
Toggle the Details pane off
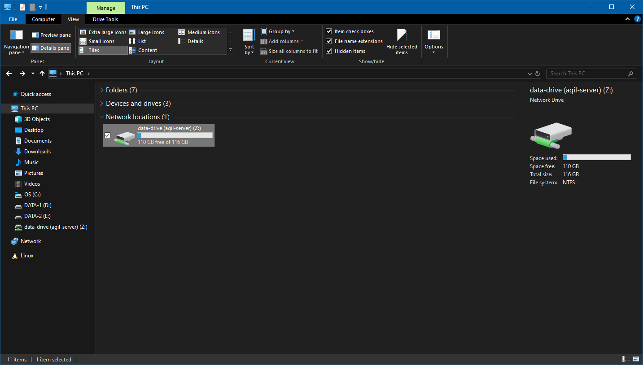(51, 48)
